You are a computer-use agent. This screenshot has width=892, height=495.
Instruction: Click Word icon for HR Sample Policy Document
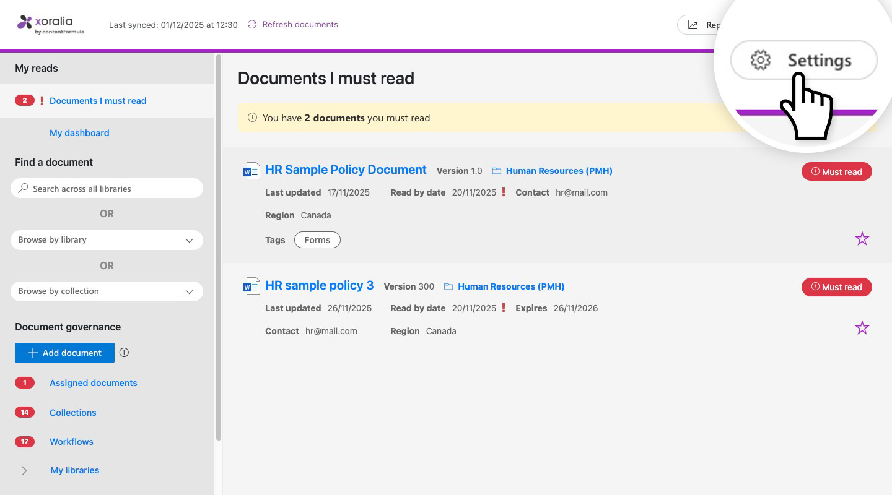(x=251, y=171)
